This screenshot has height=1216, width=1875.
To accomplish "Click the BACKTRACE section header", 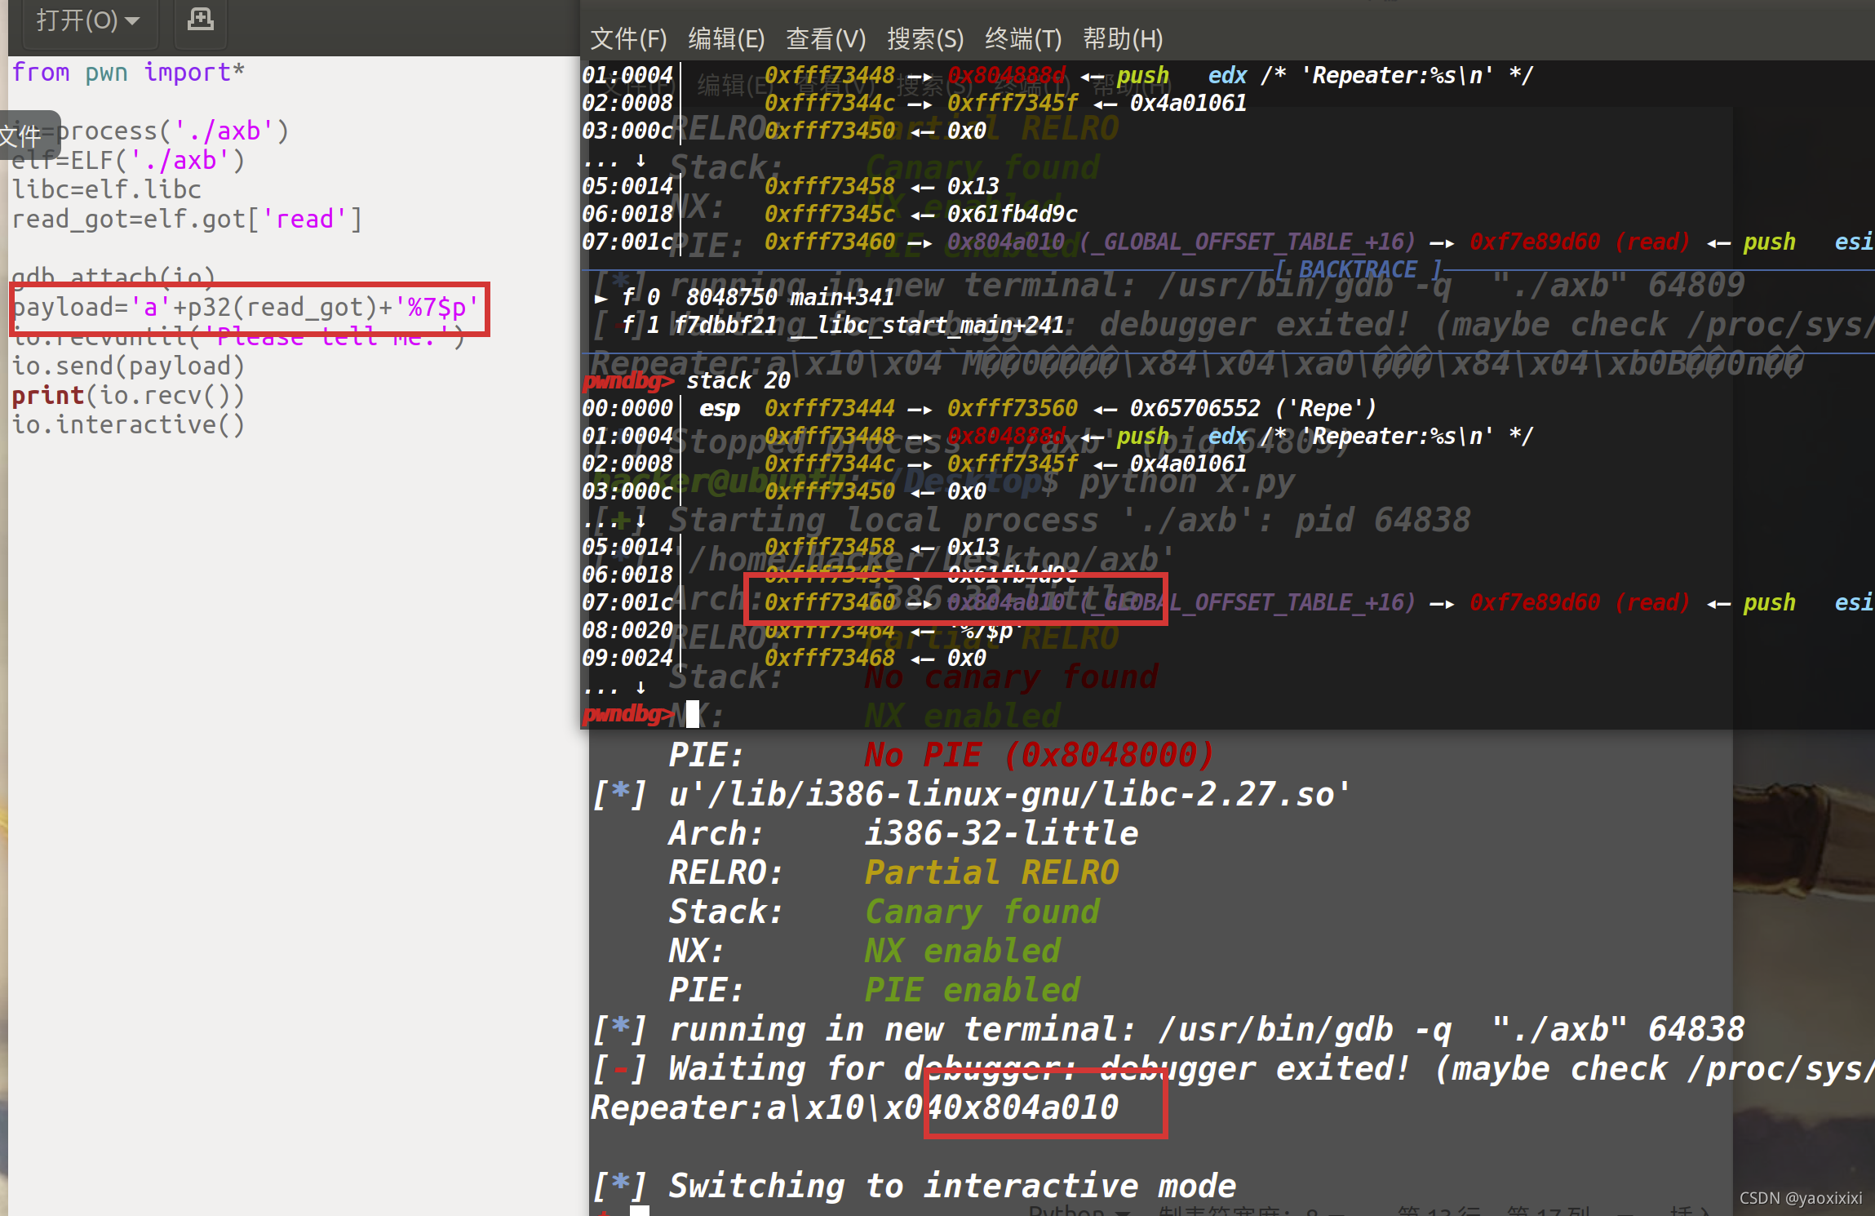I will 1358,269.
